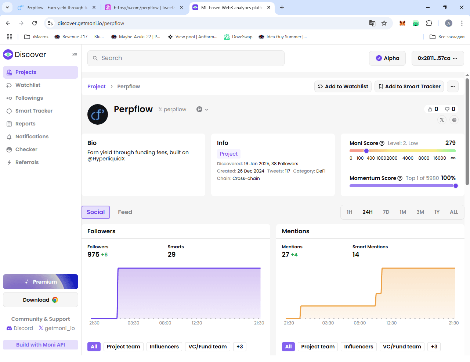Bookmark this page with star icon
Viewport: 470px width, 362px height.
(384, 23)
